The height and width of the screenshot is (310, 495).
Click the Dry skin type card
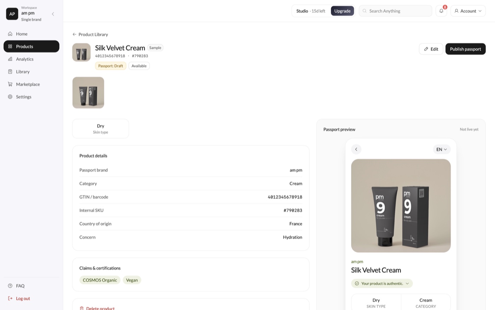(100, 129)
